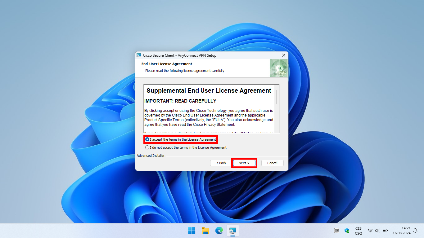
Task: Switch CES CSQ input language indicator
Action: point(359,231)
